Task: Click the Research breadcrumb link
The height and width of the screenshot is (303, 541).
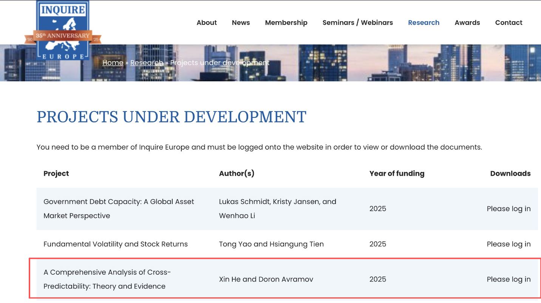Action: [147, 63]
